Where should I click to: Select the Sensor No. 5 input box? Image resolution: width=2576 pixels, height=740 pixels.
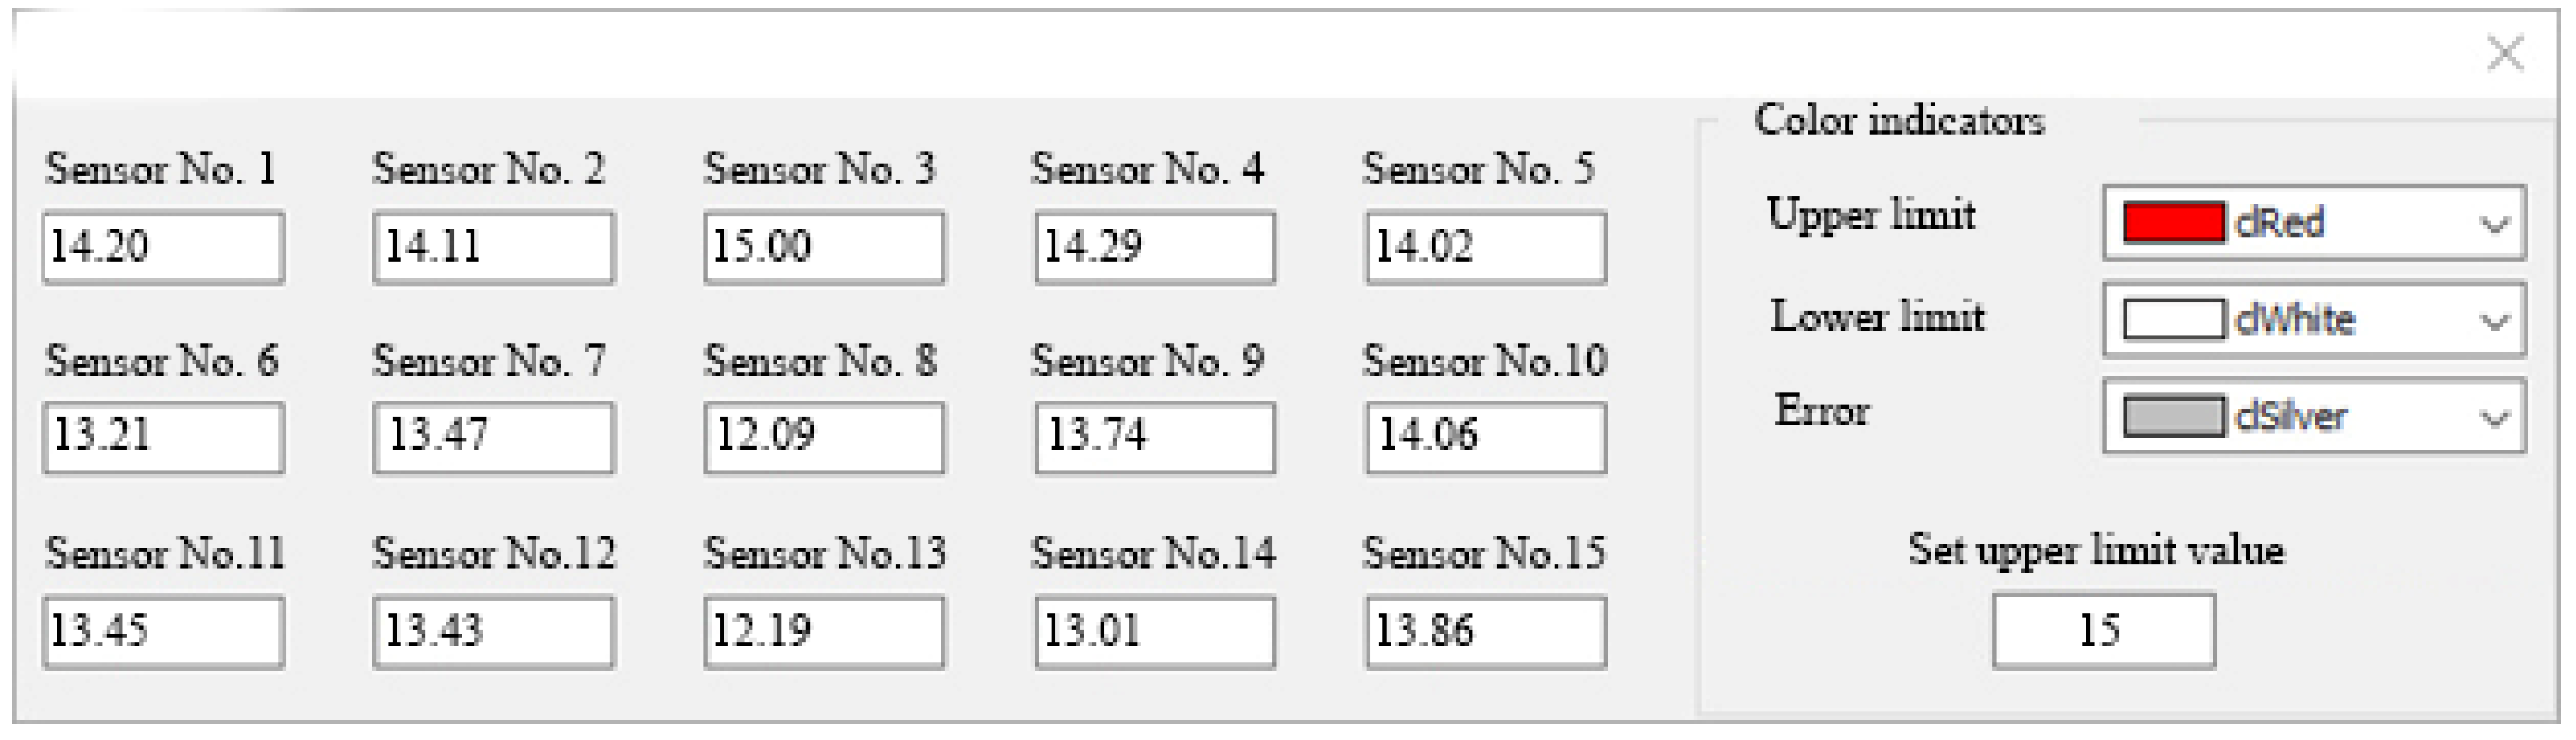tap(1486, 246)
